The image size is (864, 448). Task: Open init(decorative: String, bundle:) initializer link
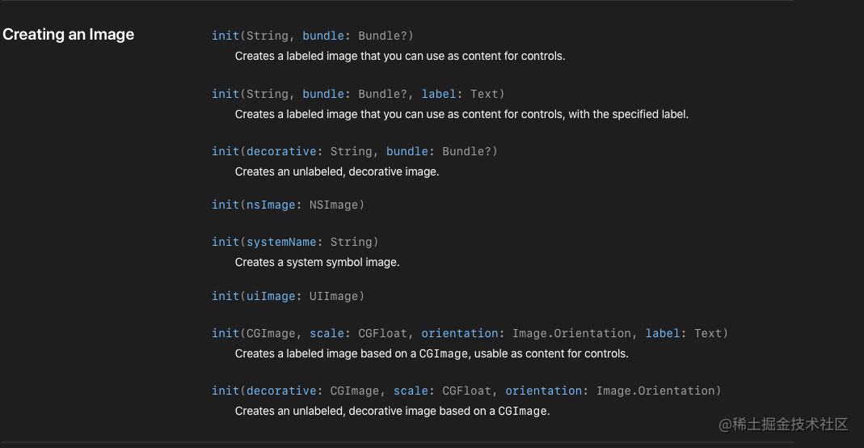pyautogui.click(x=354, y=151)
